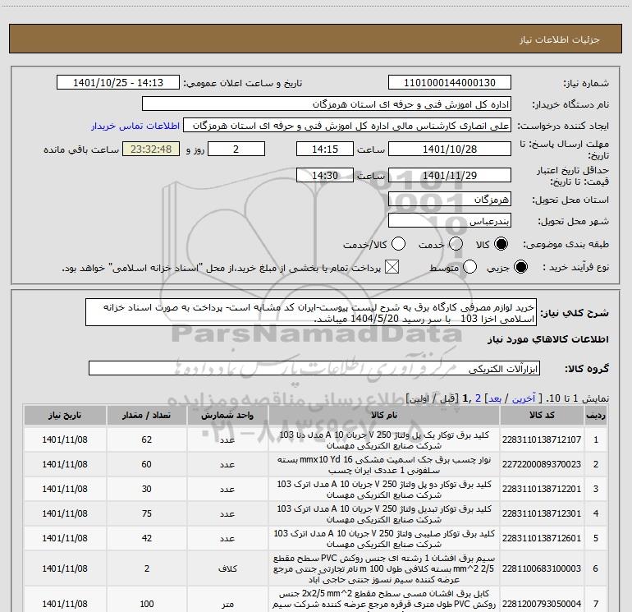Click the remaining time countdown 23:32:48
632x612 pixels.
coord(151,149)
